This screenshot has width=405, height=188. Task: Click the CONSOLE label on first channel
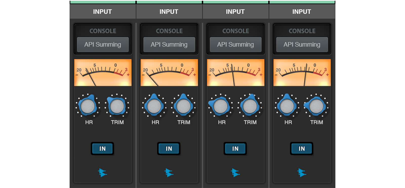click(103, 31)
